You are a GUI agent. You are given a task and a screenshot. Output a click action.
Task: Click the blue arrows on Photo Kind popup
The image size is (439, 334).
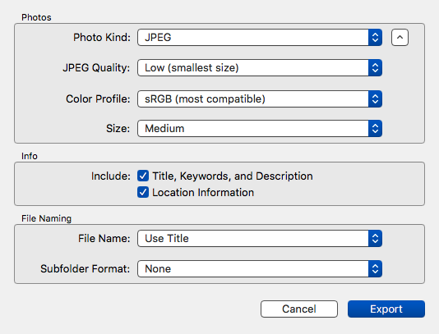tap(375, 37)
